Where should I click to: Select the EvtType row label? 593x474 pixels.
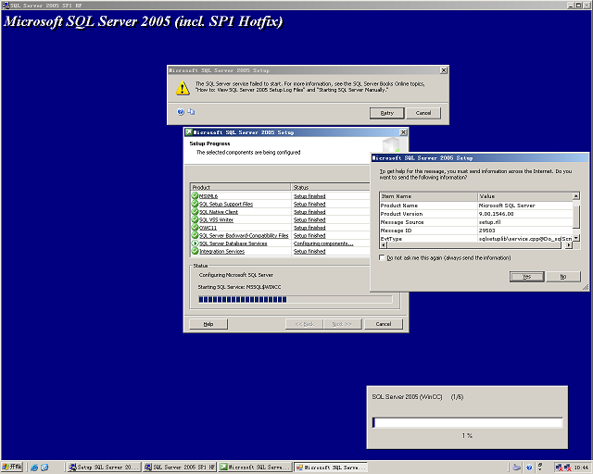click(391, 239)
